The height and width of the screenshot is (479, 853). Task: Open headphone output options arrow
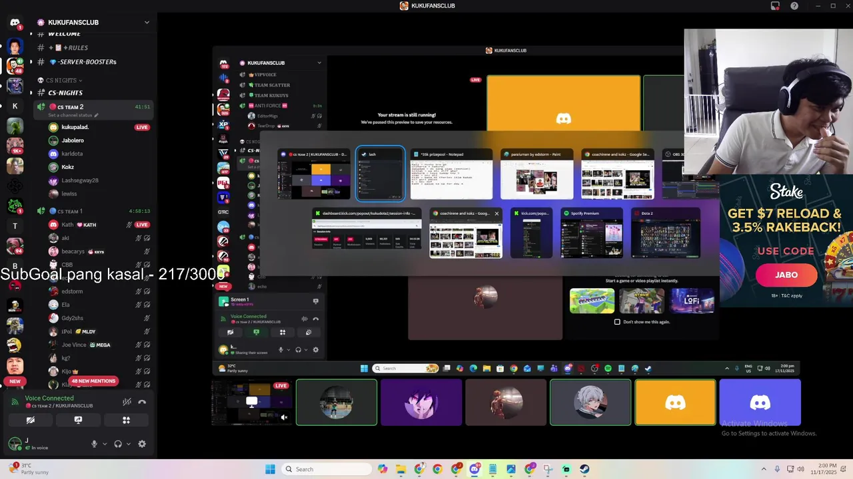tap(129, 444)
